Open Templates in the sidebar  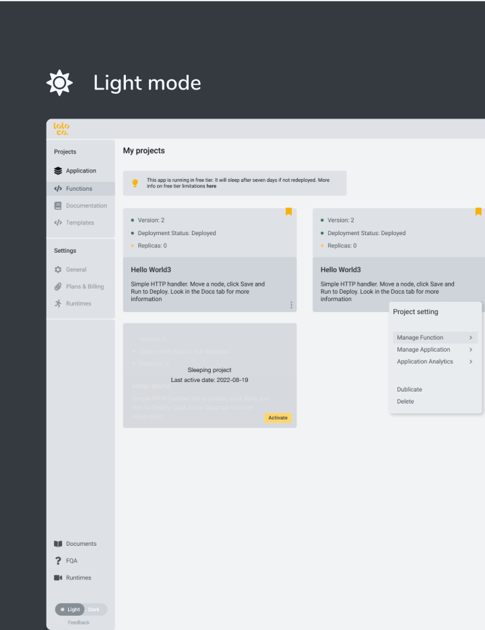(x=79, y=222)
